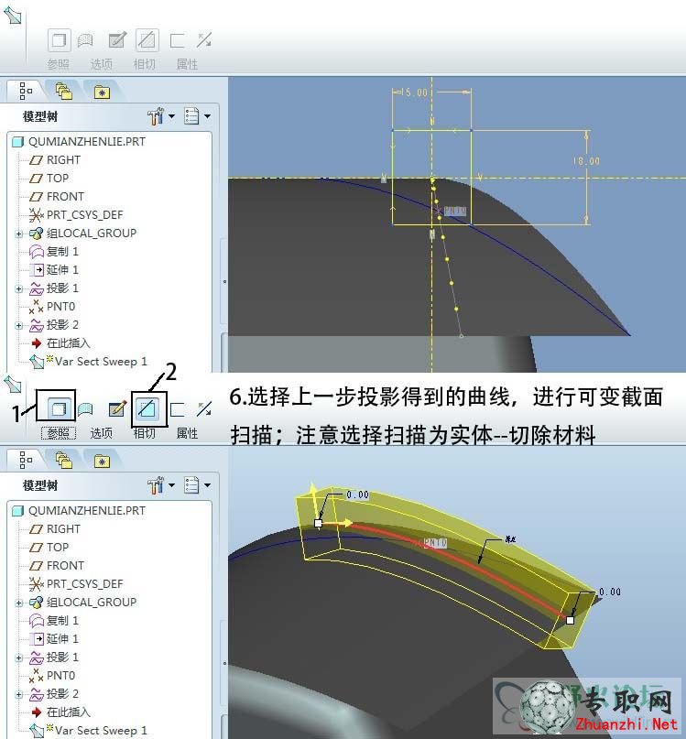686x739 pixels.
Task: Flip material side icon in the lower toolbar
Action: point(204,409)
